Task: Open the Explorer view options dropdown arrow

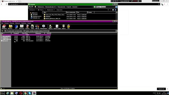Action: point(111,10)
